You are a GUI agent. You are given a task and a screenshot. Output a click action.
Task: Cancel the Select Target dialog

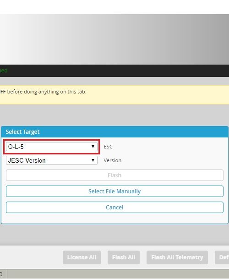click(x=114, y=207)
